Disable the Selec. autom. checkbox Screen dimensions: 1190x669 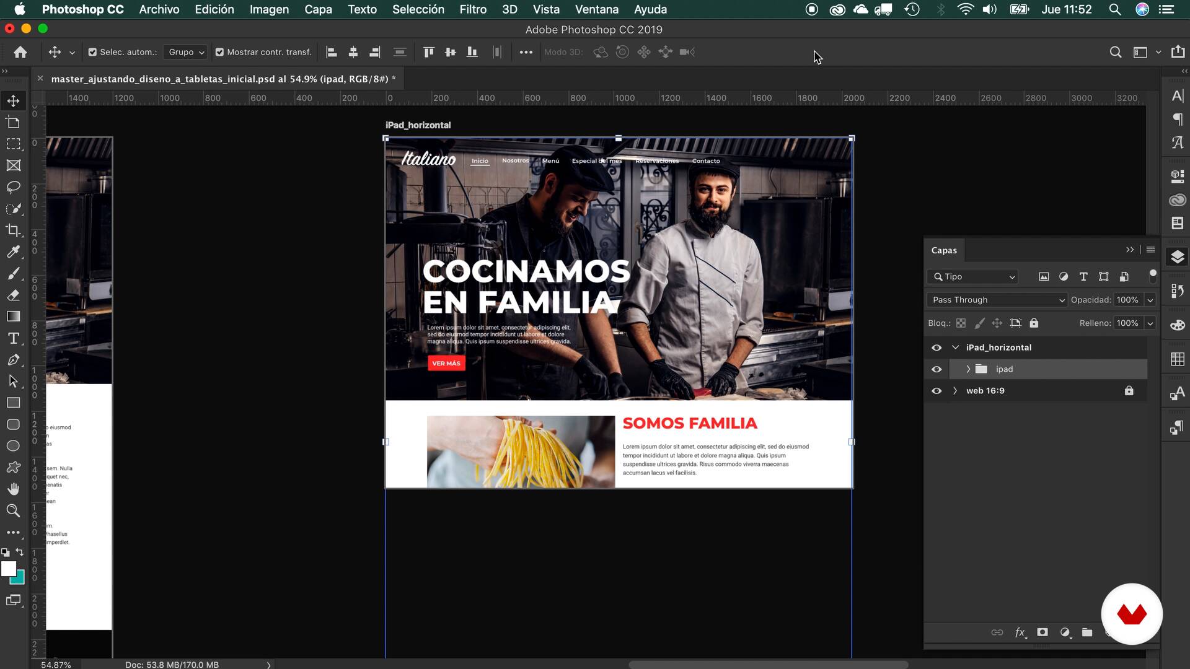[x=92, y=52]
